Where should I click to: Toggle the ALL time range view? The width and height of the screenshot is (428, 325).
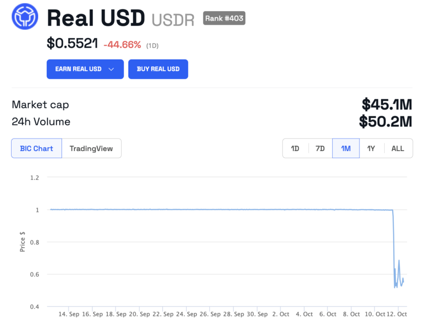(x=398, y=148)
